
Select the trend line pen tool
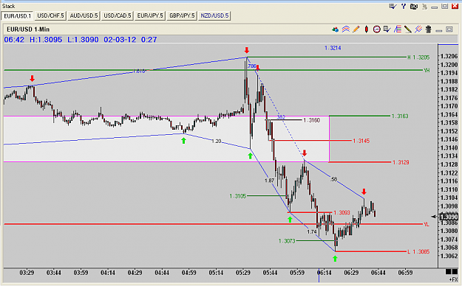pyautogui.click(x=408, y=29)
